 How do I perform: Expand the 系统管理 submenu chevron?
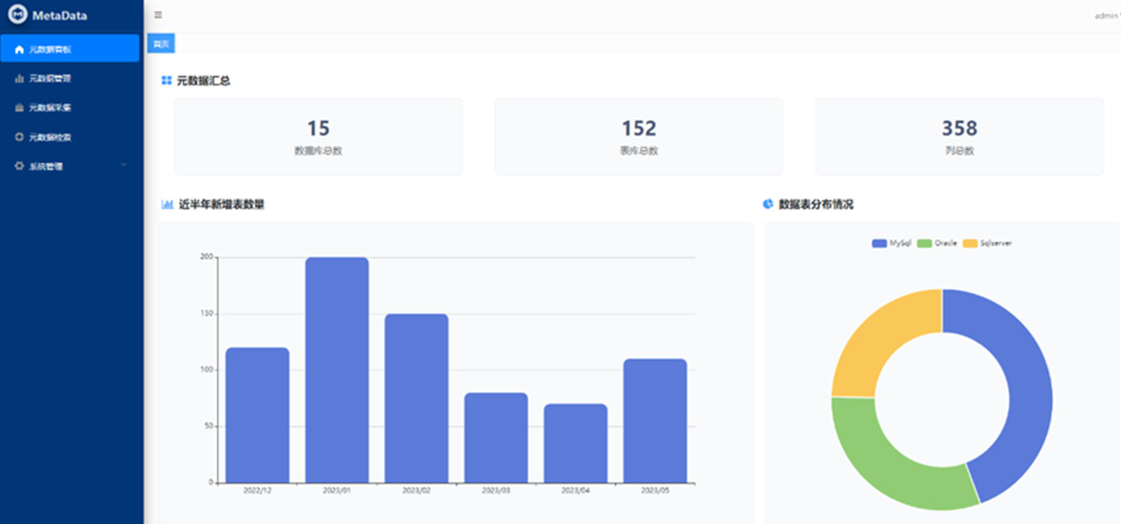[x=123, y=166]
